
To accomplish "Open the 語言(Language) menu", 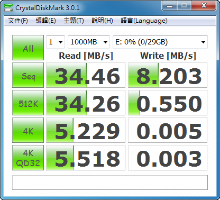I will pyautogui.click(x=144, y=21).
